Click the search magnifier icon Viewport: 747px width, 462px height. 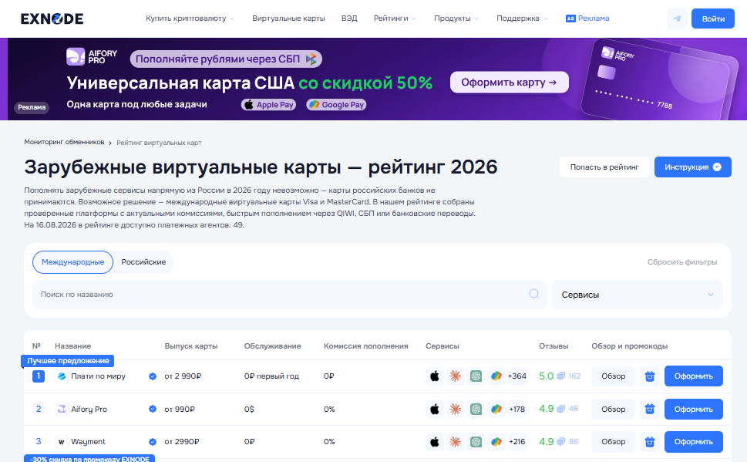click(533, 294)
